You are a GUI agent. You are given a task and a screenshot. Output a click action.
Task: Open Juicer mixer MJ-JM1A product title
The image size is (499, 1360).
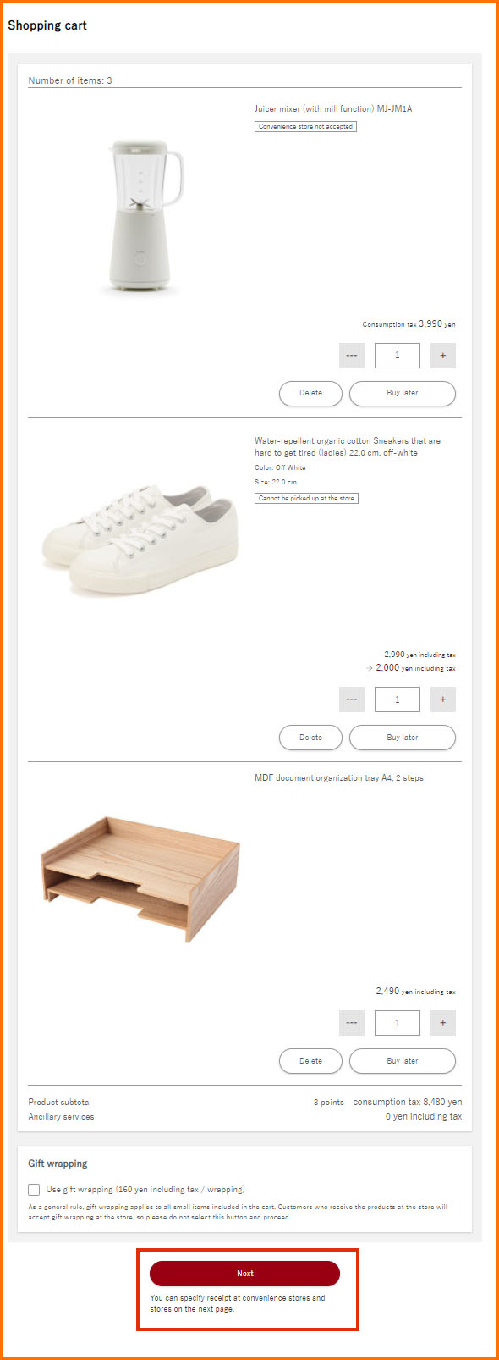(x=333, y=109)
